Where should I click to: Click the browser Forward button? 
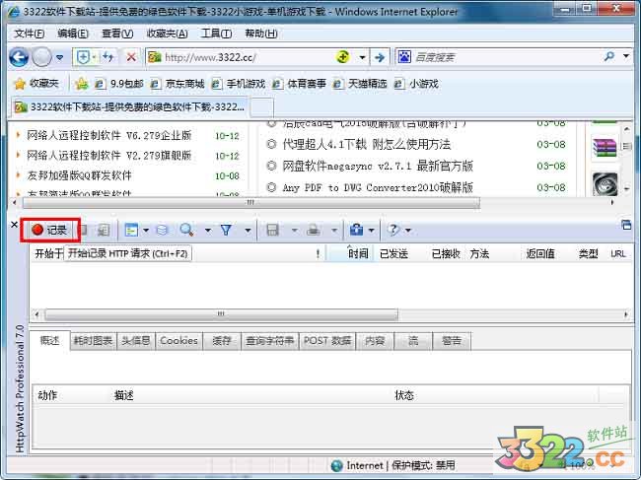point(41,57)
